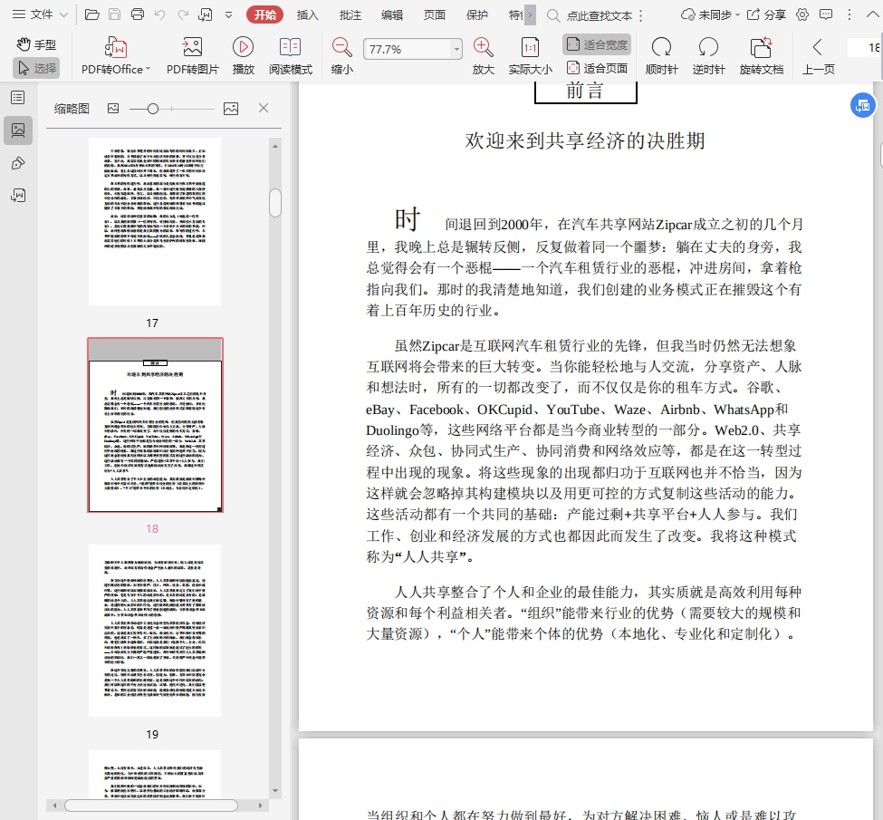Switch to the 保护 tab
Image resolution: width=883 pixels, height=820 pixels.
(x=476, y=14)
